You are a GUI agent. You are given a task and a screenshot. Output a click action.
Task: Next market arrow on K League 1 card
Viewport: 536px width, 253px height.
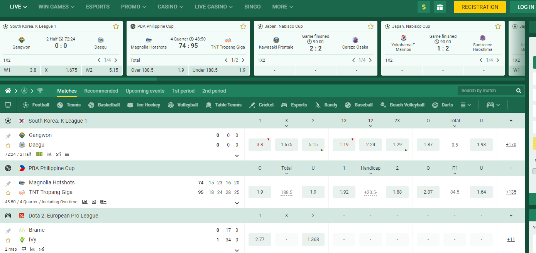click(x=116, y=60)
